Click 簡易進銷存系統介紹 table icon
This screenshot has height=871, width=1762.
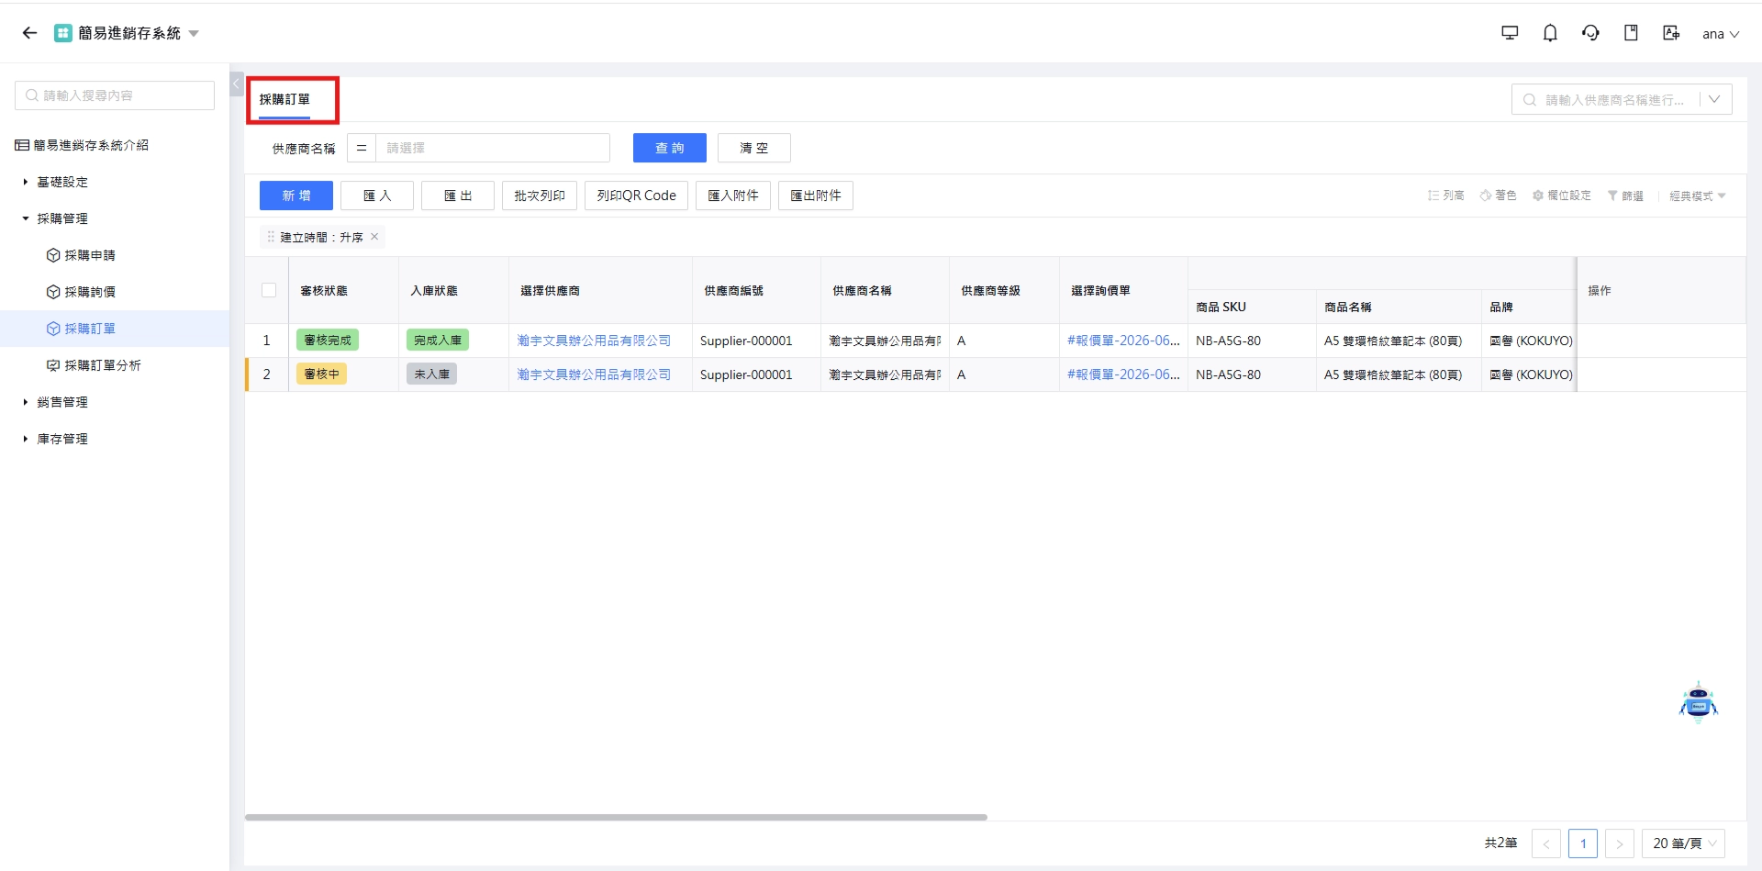point(22,145)
